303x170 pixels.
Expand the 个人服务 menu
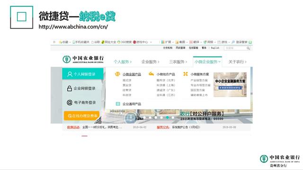click(x=123, y=62)
